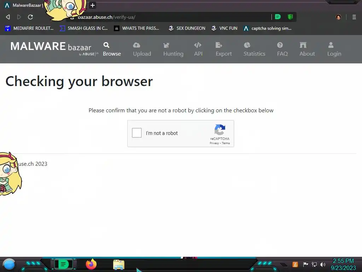Click the About building icon
This screenshot has height=272, width=362.
pos(303,45)
